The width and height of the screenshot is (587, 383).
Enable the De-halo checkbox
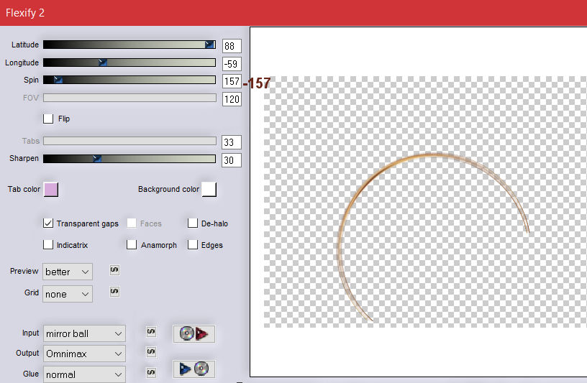(192, 223)
